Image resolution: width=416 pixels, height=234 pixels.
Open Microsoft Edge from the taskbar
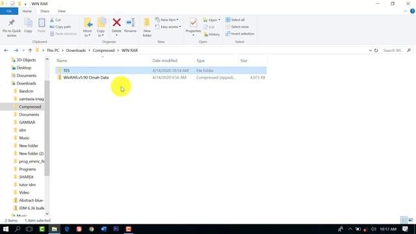pyautogui.click(x=66, y=229)
